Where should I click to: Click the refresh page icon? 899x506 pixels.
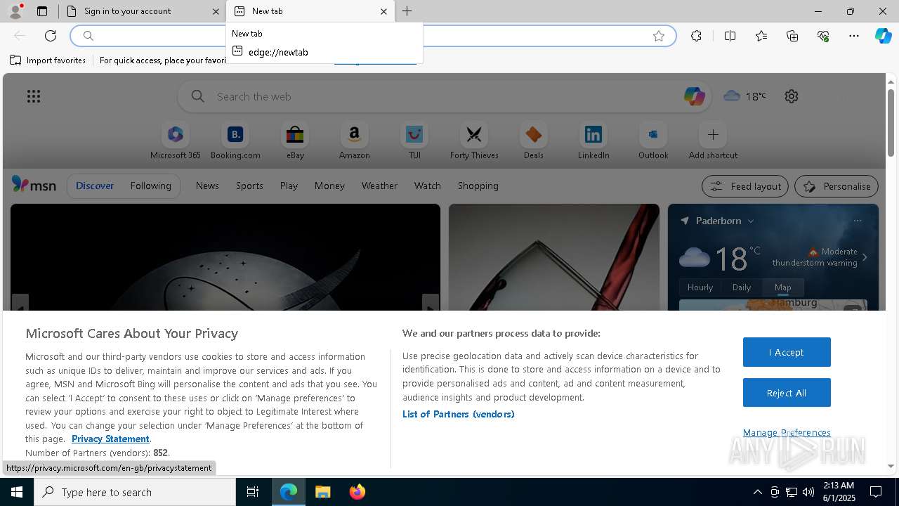pyautogui.click(x=51, y=36)
